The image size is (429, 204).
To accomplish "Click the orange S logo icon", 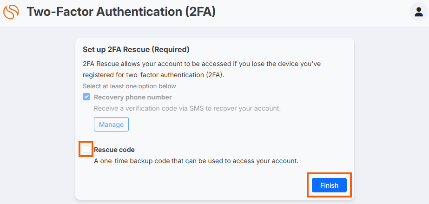I will [x=11, y=12].
